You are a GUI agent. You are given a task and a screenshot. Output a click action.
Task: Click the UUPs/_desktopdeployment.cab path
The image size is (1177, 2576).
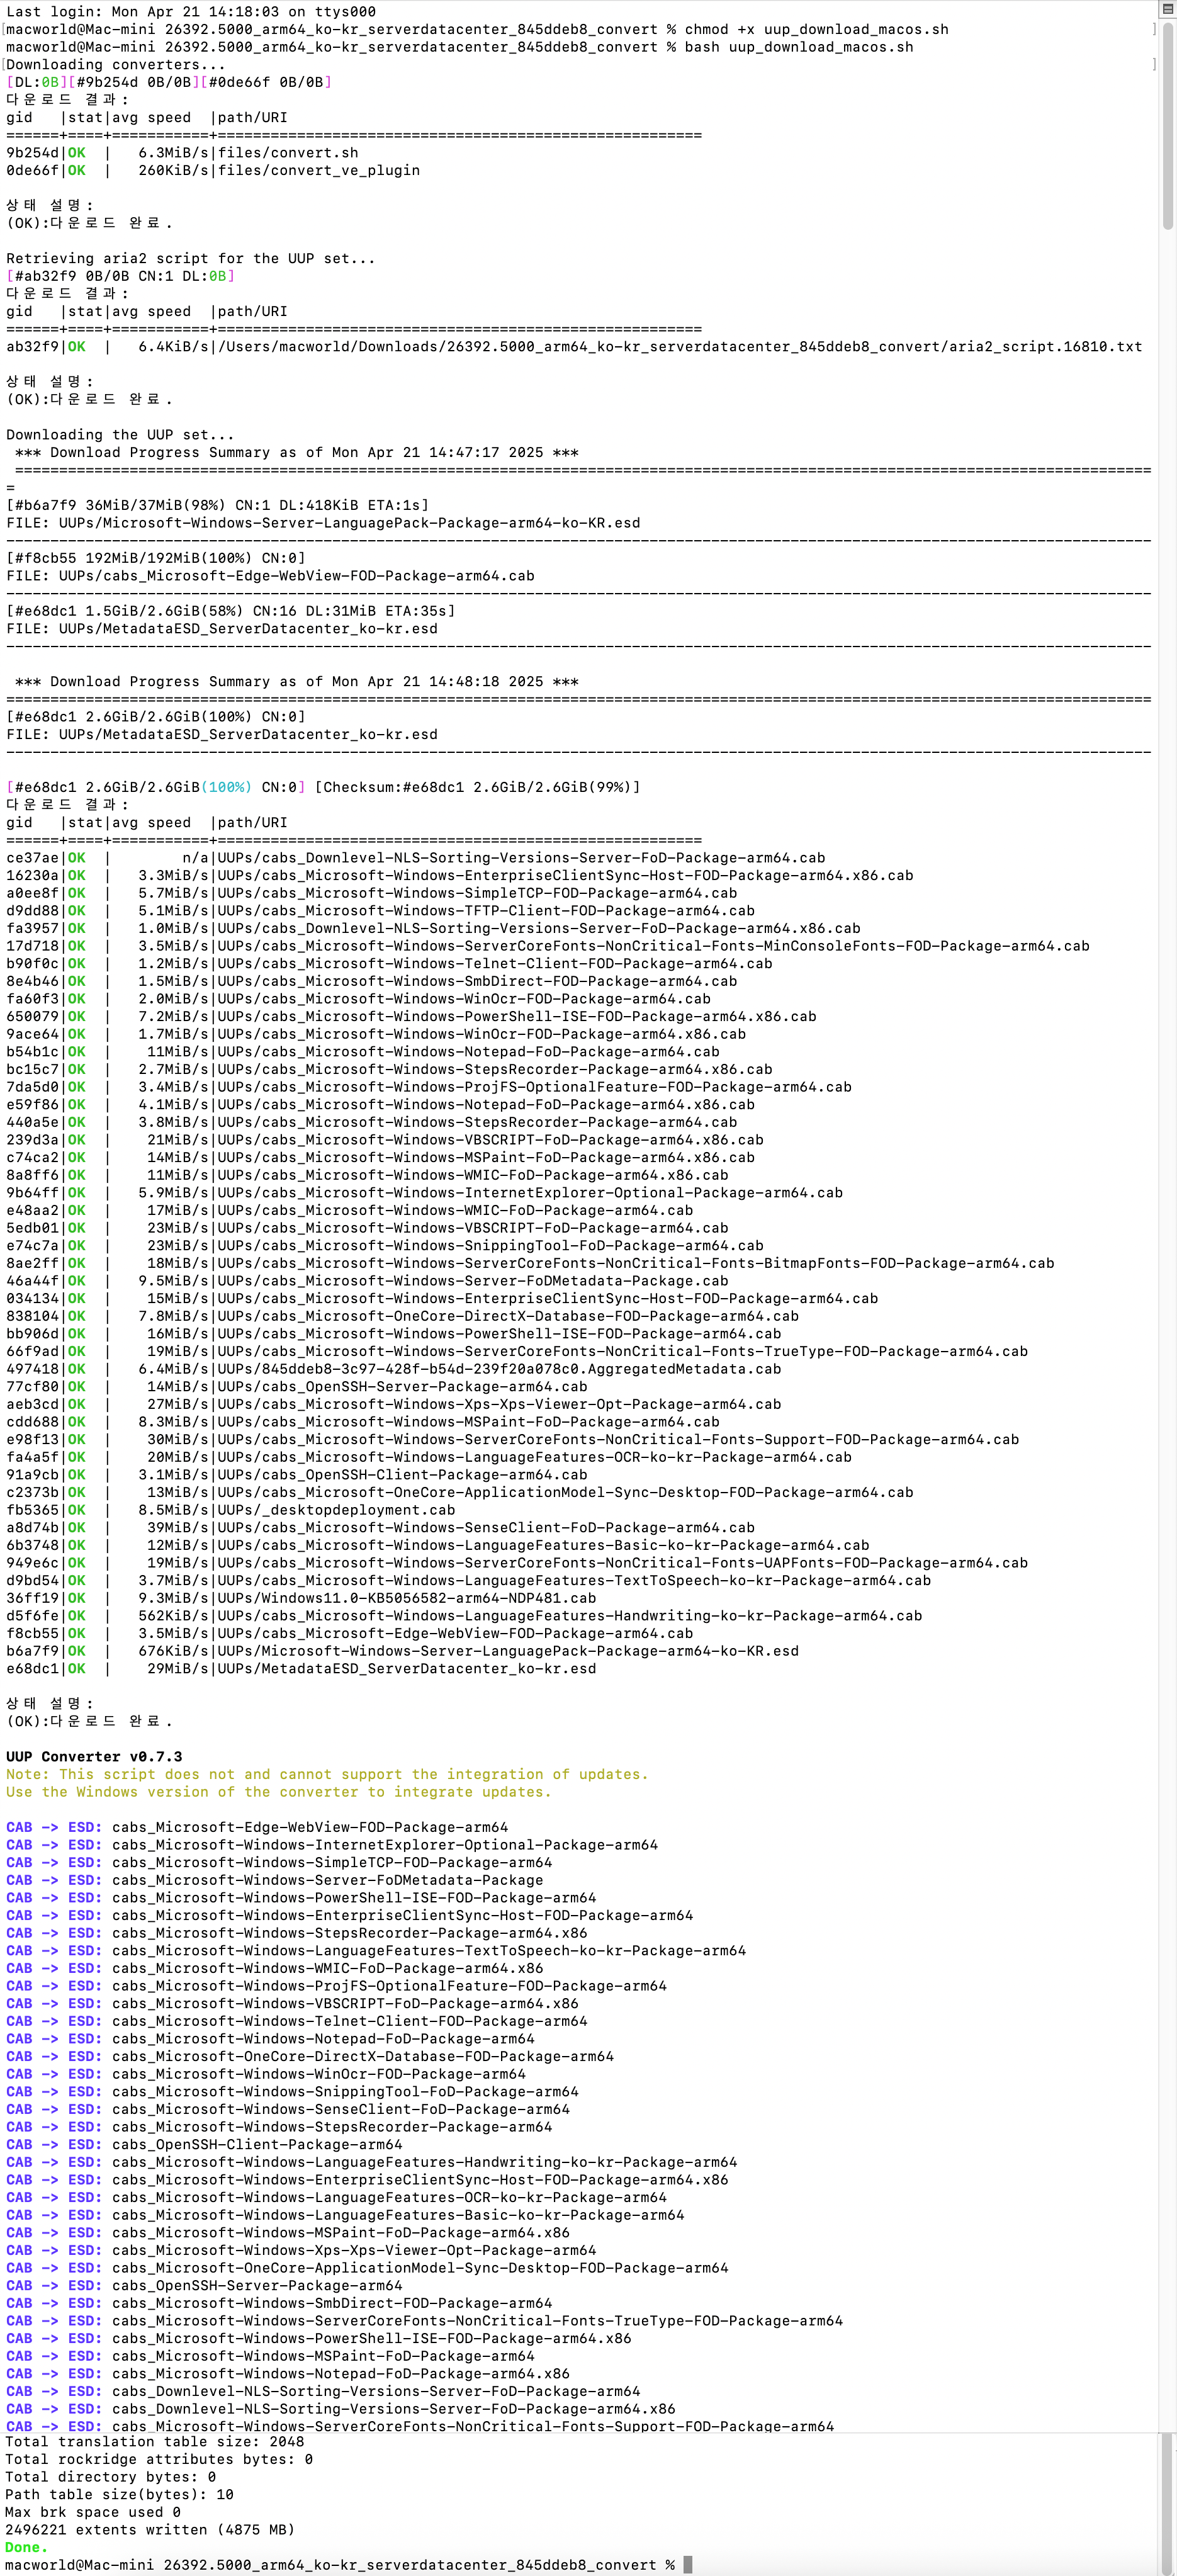tap(336, 1510)
